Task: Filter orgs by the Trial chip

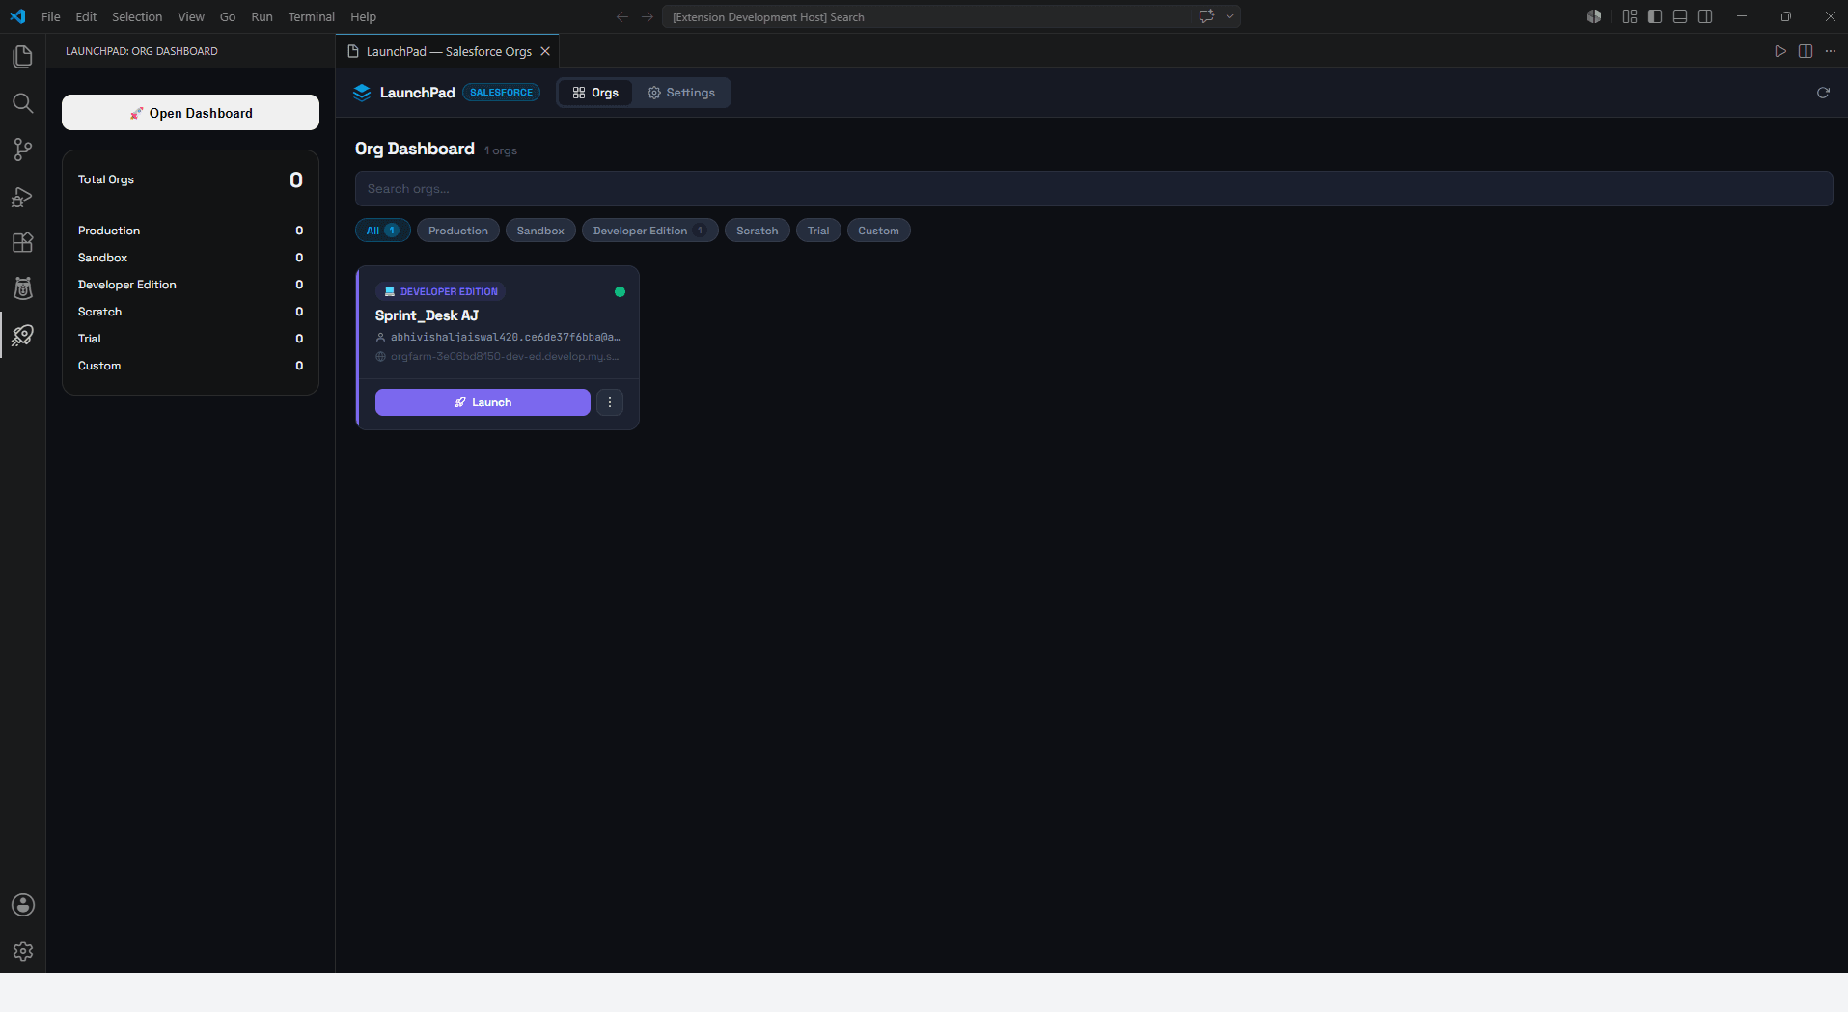Action: 818,231
